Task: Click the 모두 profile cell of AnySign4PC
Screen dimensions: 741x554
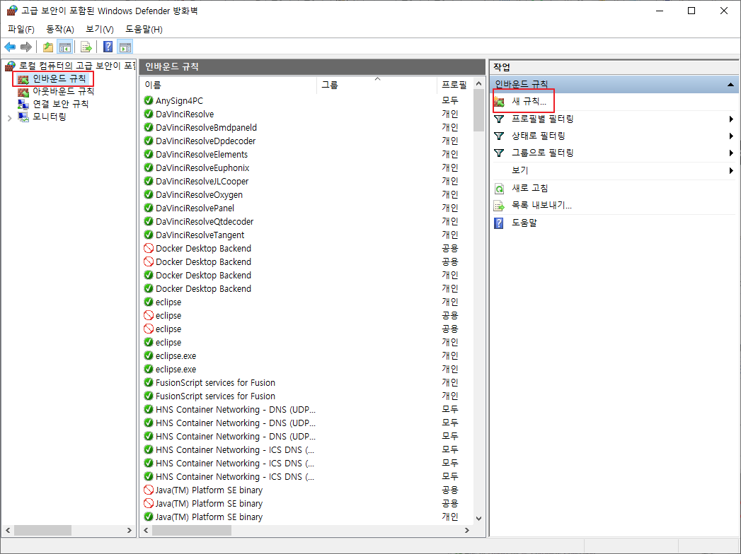Action: [x=450, y=100]
